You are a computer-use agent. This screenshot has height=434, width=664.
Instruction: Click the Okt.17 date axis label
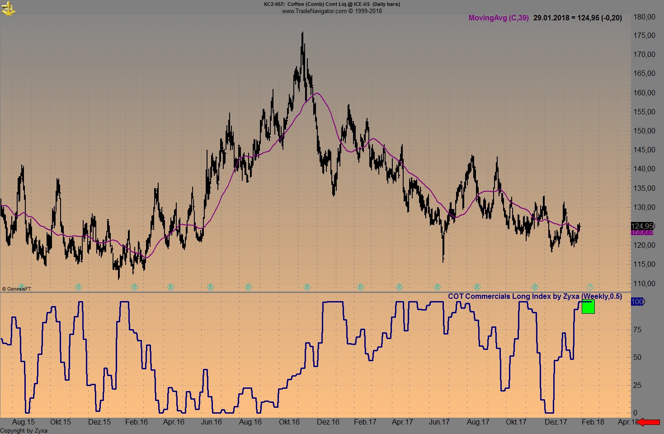(x=516, y=422)
